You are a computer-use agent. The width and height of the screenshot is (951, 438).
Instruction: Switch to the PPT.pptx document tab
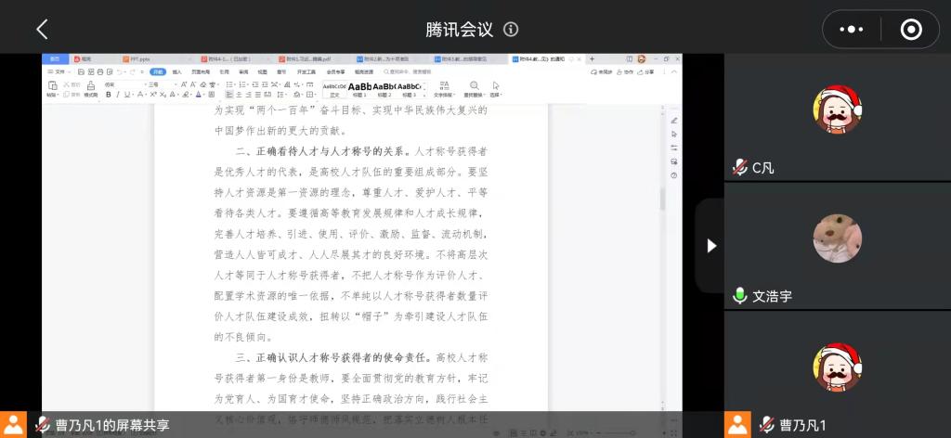click(x=136, y=59)
